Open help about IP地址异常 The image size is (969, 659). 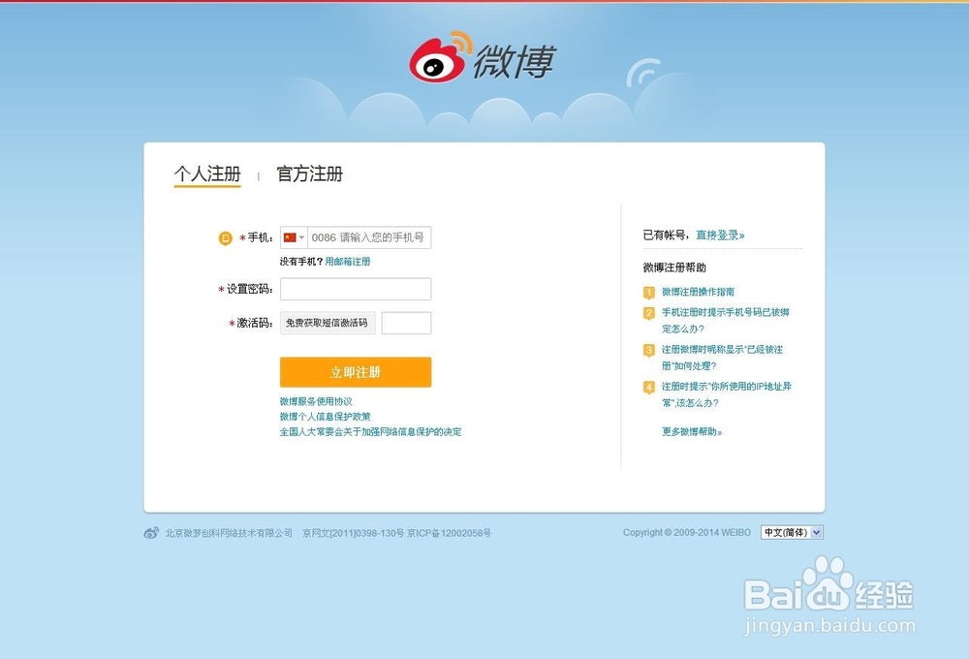coord(727,394)
